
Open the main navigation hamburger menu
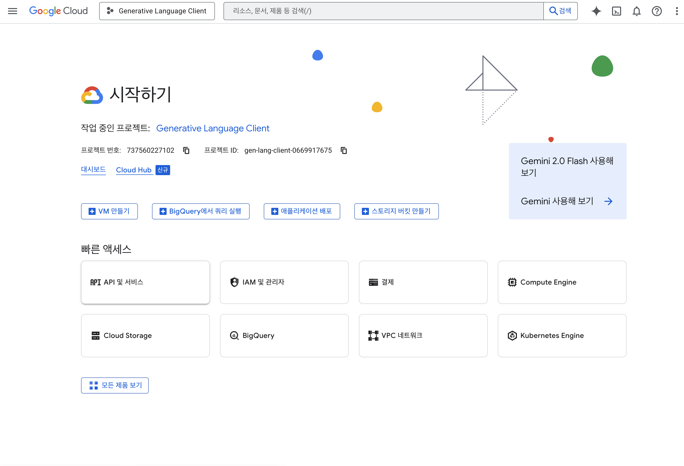(x=12, y=11)
